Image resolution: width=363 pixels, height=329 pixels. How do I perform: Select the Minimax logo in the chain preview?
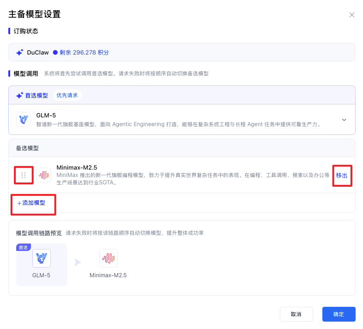click(x=108, y=258)
